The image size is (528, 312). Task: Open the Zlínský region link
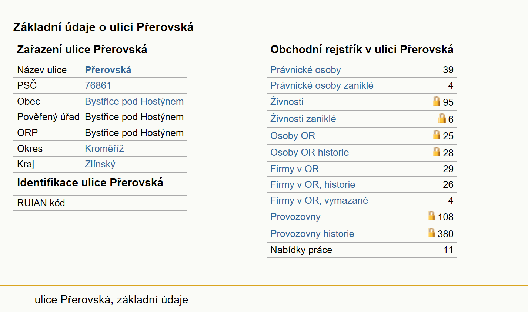[100, 164]
